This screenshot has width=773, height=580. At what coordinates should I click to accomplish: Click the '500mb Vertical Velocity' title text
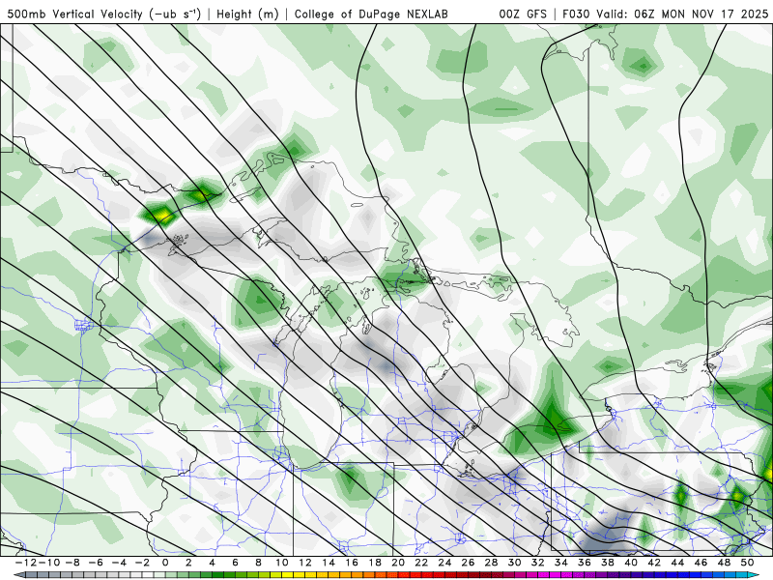coord(74,14)
